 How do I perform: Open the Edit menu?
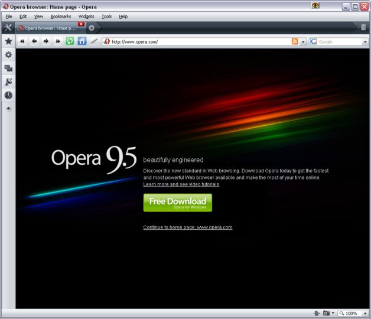[x=23, y=17]
